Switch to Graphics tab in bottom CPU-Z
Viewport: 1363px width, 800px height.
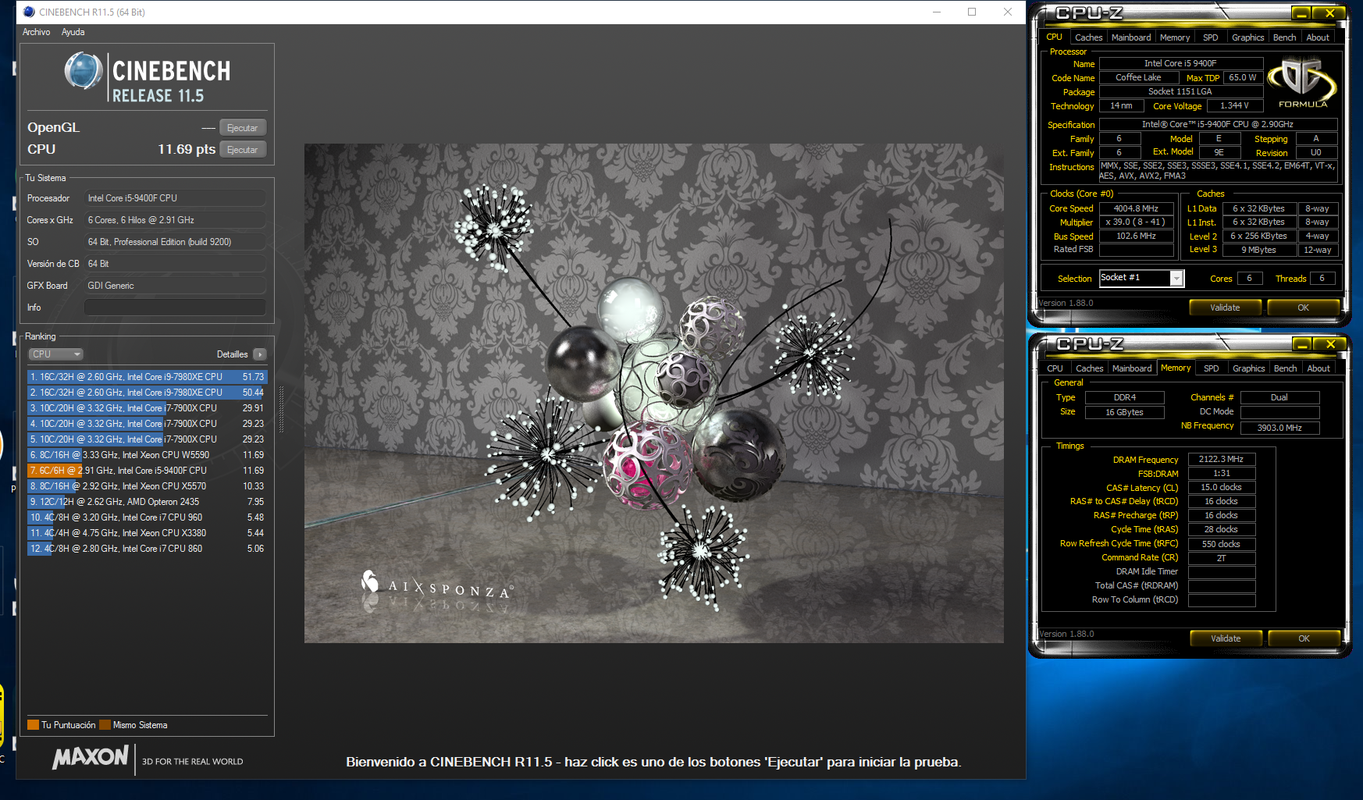(x=1248, y=368)
